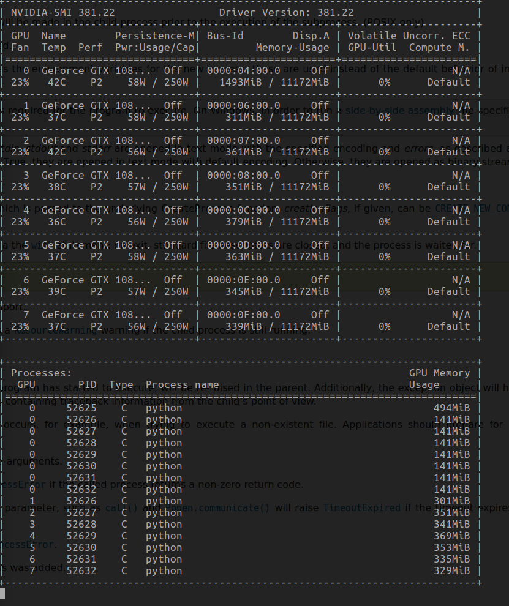Click the 369MiB process memory usage
The height and width of the screenshot is (606, 509).
pyautogui.click(x=452, y=536)
